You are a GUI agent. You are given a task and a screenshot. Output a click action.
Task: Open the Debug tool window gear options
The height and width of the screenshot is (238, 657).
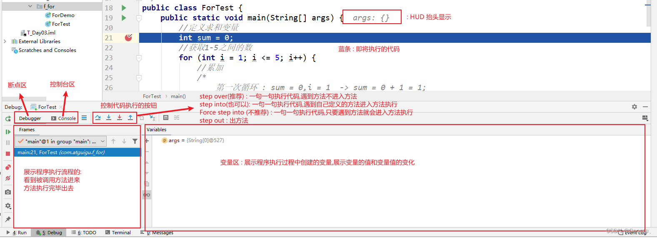point(635,107)
